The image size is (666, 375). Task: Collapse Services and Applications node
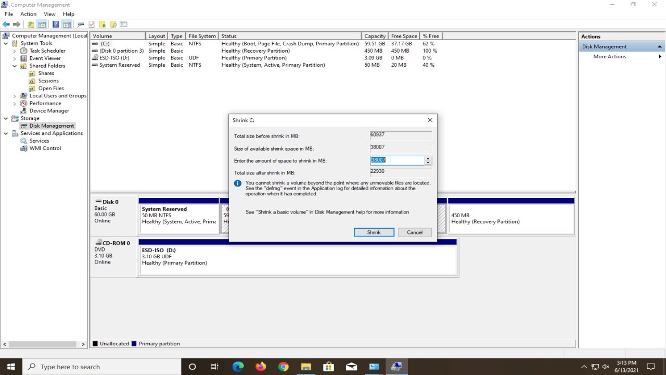click(x=6, y=133)
